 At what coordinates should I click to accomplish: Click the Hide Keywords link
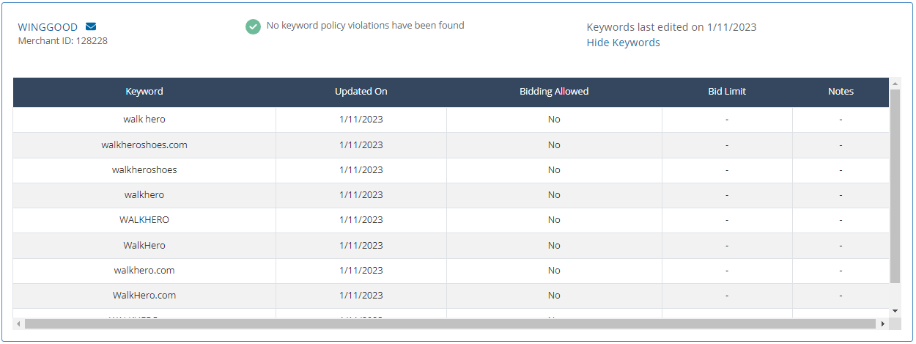click(x=623, y=43)
